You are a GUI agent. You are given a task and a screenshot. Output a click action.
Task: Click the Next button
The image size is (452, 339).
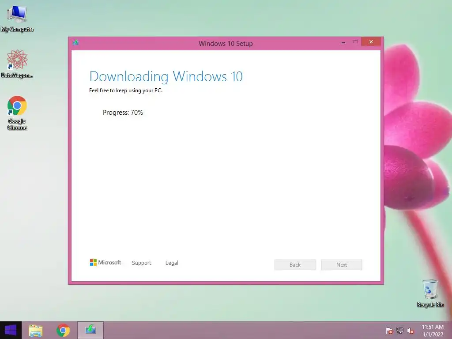[x=342, y=265]
